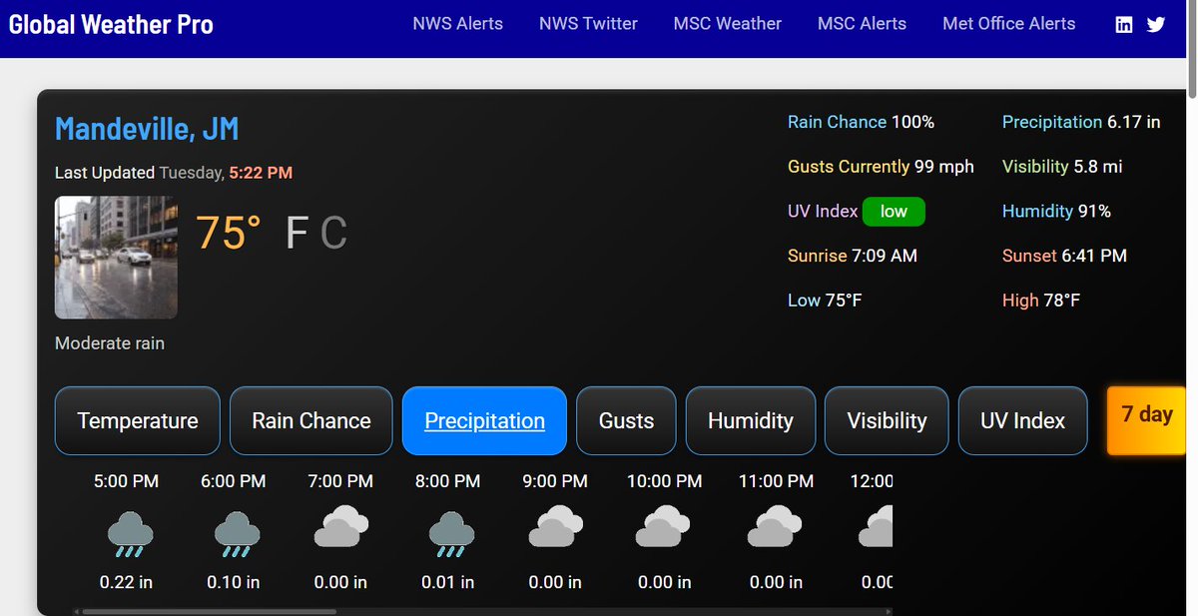Click the page vertical scrollbar thumb
Image resolution: width=1198 pixels, height=616 pixels.
coord(1191,50)
